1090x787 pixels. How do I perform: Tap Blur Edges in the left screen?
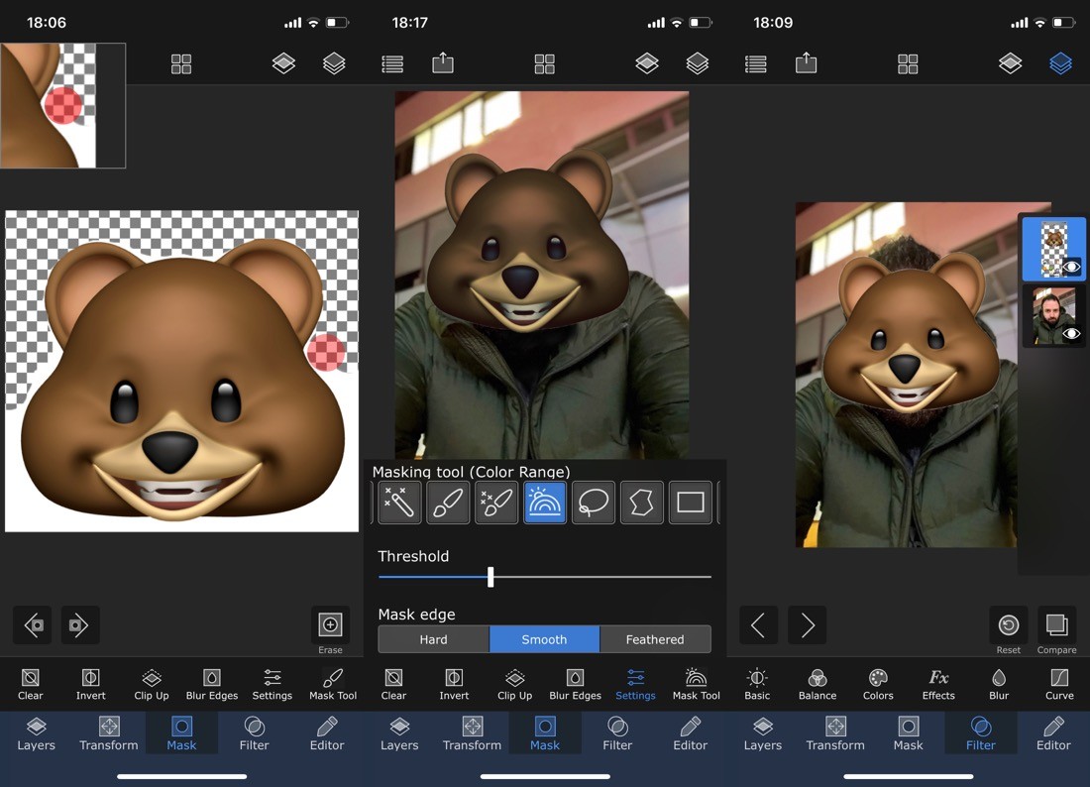(x=212, y=684)
